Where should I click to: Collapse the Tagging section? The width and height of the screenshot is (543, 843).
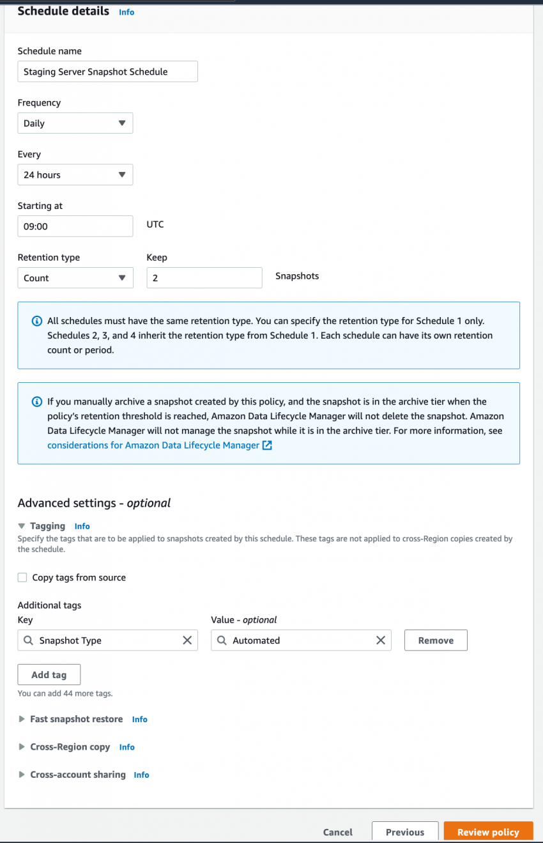pos(22,525)
